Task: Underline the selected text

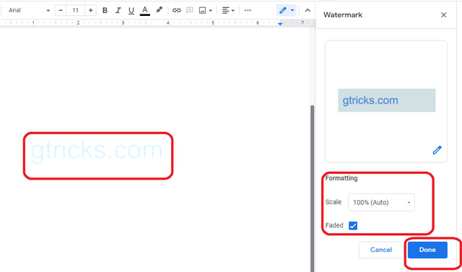Action: pos(131,11)
